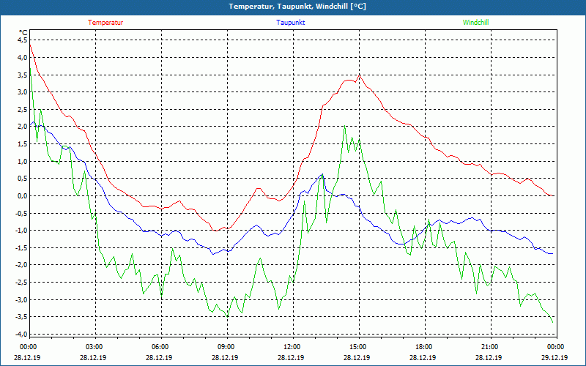Click the 28.12.19 date under 12:00

coord(291,357)
